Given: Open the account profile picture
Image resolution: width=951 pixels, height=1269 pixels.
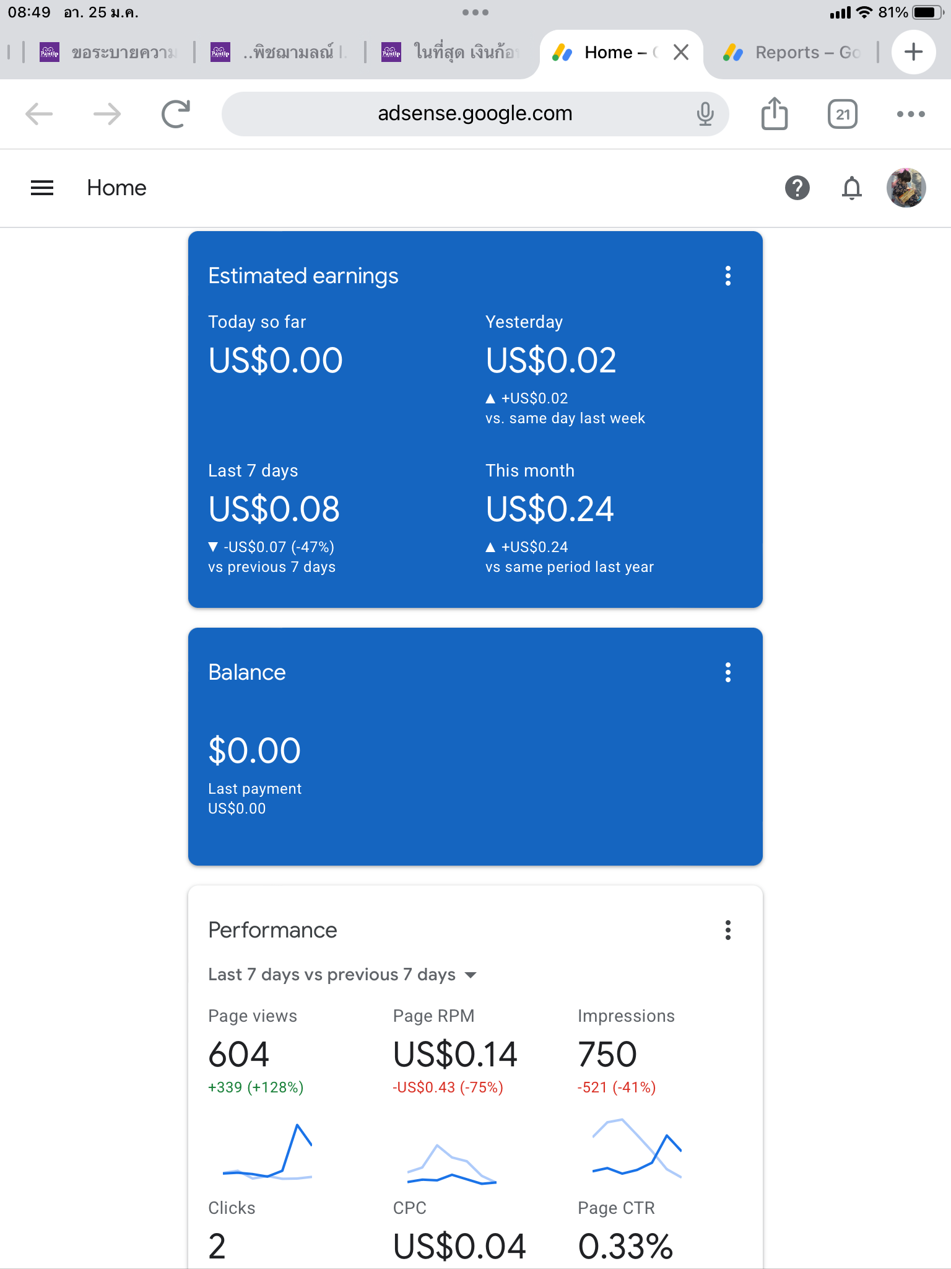Looking at the screenshot, I should 906,188.
